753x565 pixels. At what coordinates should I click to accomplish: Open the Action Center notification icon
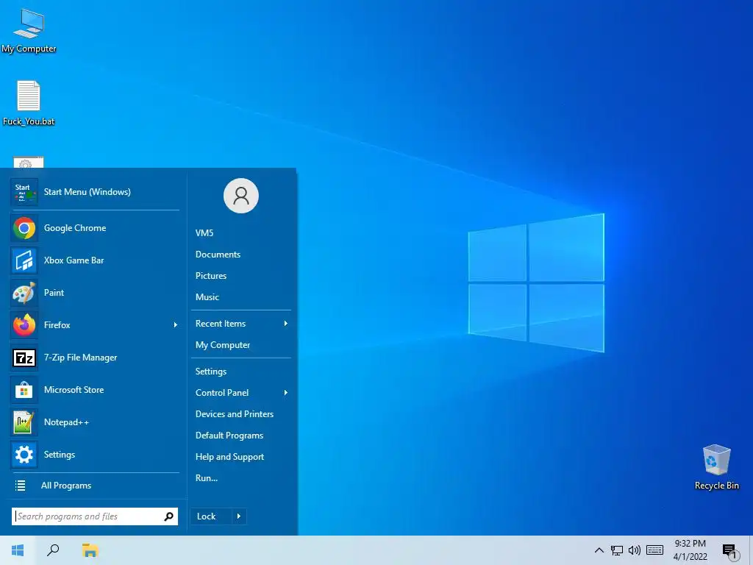(730, 551)
